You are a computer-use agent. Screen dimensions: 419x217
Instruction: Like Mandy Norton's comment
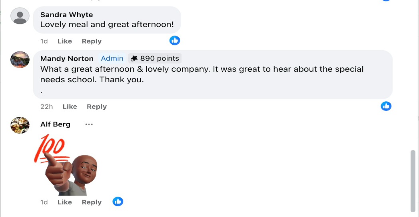[70, 107]
